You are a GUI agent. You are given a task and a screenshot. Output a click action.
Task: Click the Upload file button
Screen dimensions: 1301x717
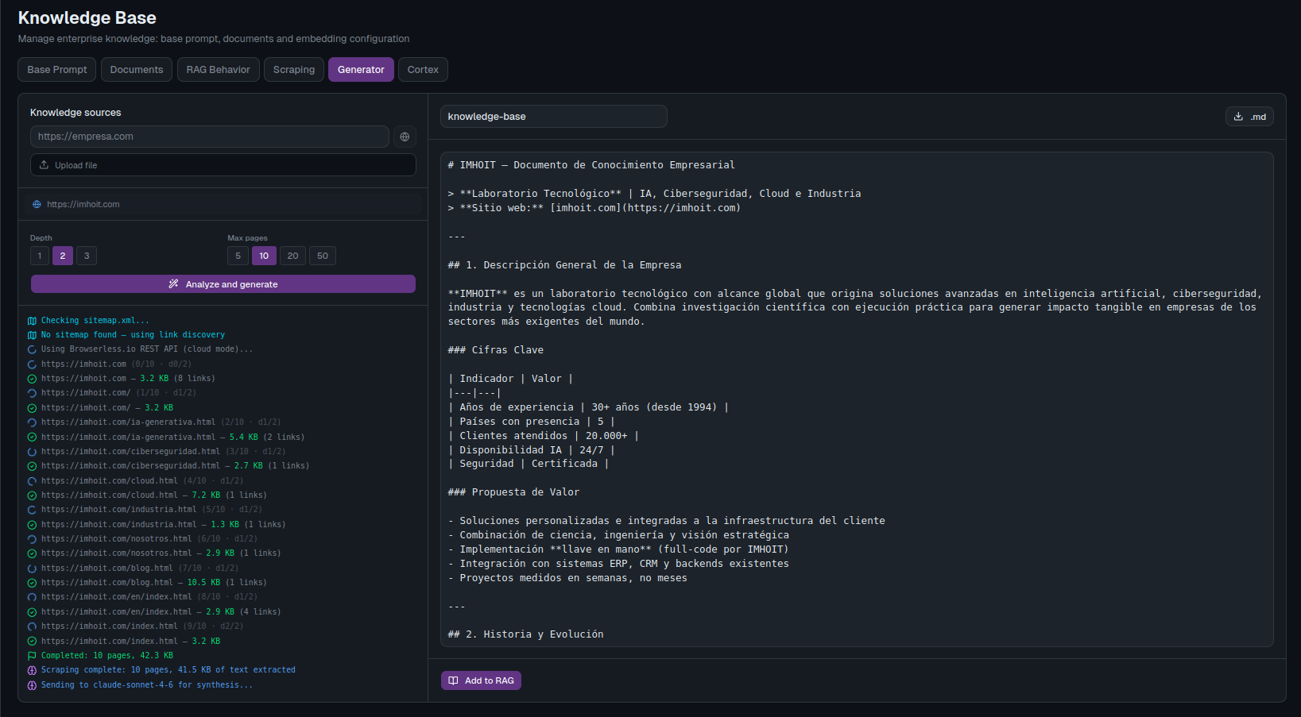(x=223, y=165)
